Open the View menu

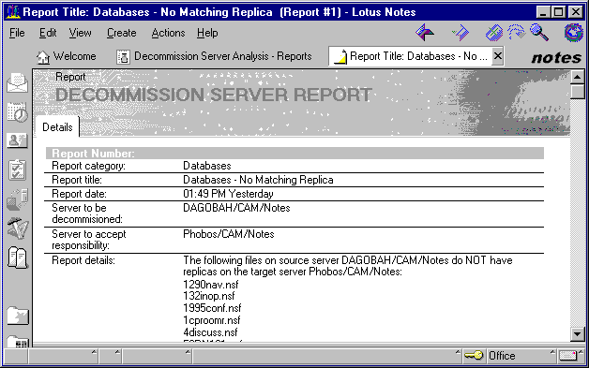click(x=80, y=33)
